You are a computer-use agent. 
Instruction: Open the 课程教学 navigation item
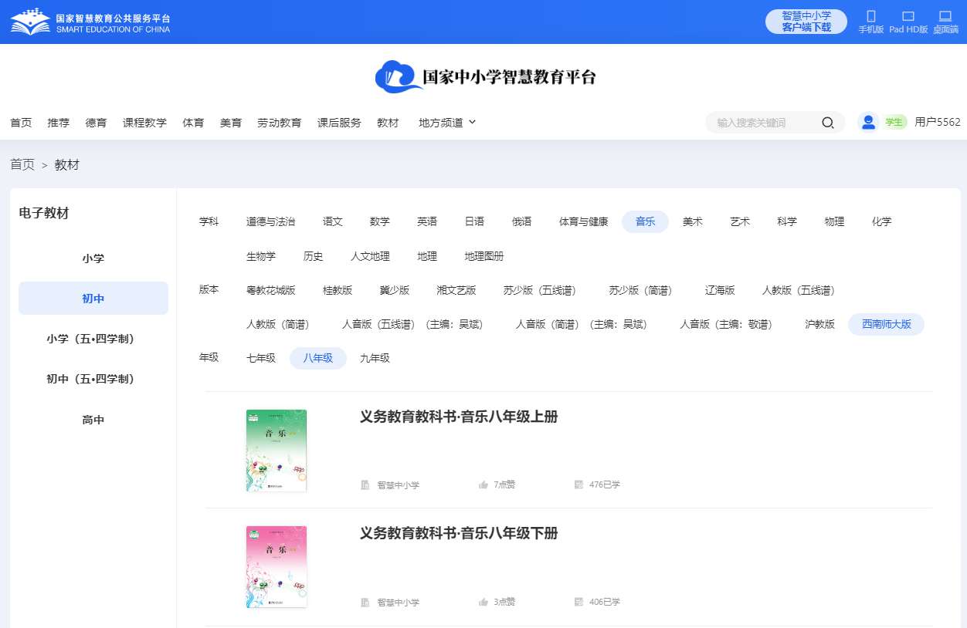[144, 123]
